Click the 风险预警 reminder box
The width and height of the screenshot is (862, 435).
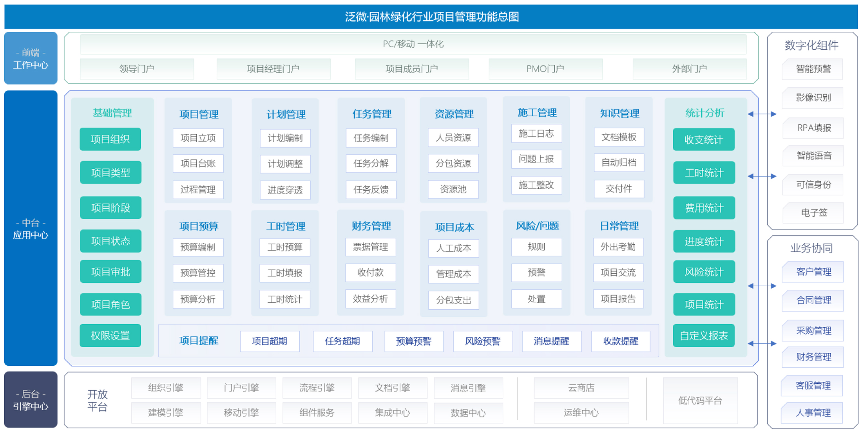tap(482, 341)
